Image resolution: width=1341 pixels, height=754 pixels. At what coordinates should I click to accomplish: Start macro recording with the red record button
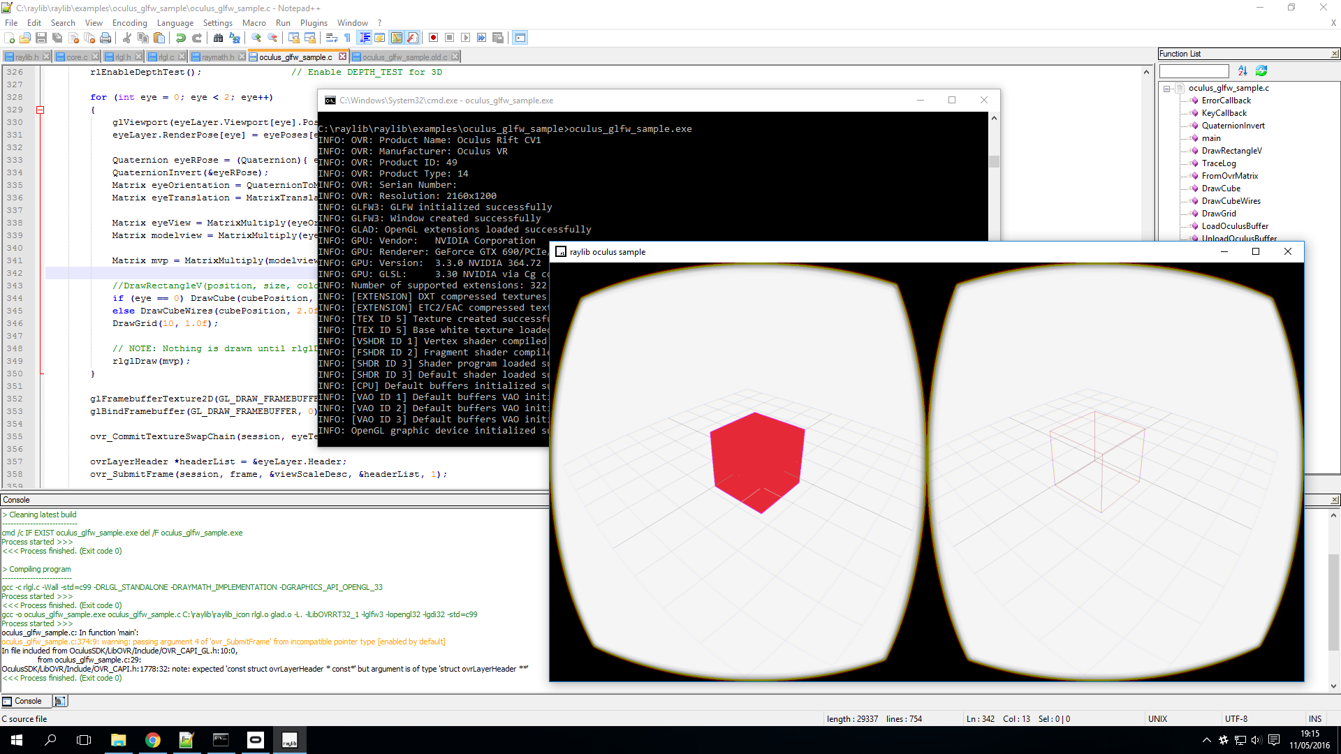pos(433,38)
